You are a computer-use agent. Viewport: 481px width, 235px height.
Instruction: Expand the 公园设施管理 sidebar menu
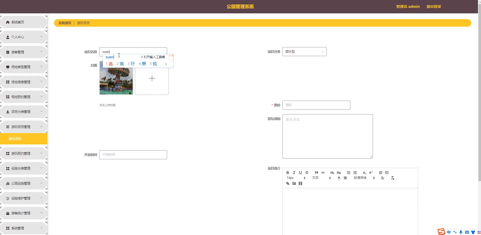point(24,183)
